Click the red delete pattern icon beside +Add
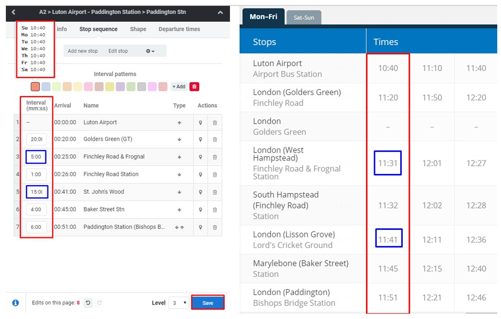Image resolution: width=501 pixels, height=319 pixels. click(193, 85)
